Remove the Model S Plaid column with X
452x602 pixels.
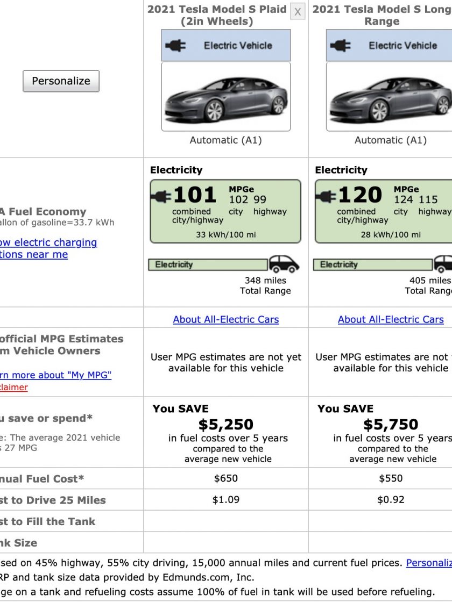pyautogui.click(x=298, y=11)
